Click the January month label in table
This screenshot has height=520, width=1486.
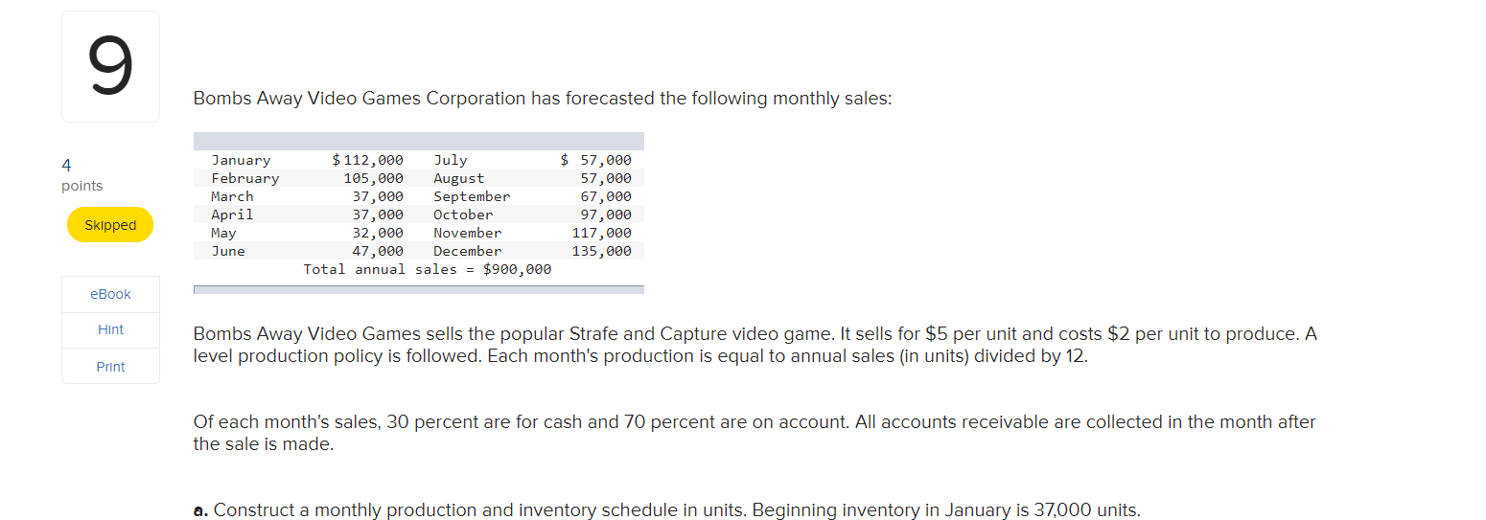coord(241,160)
